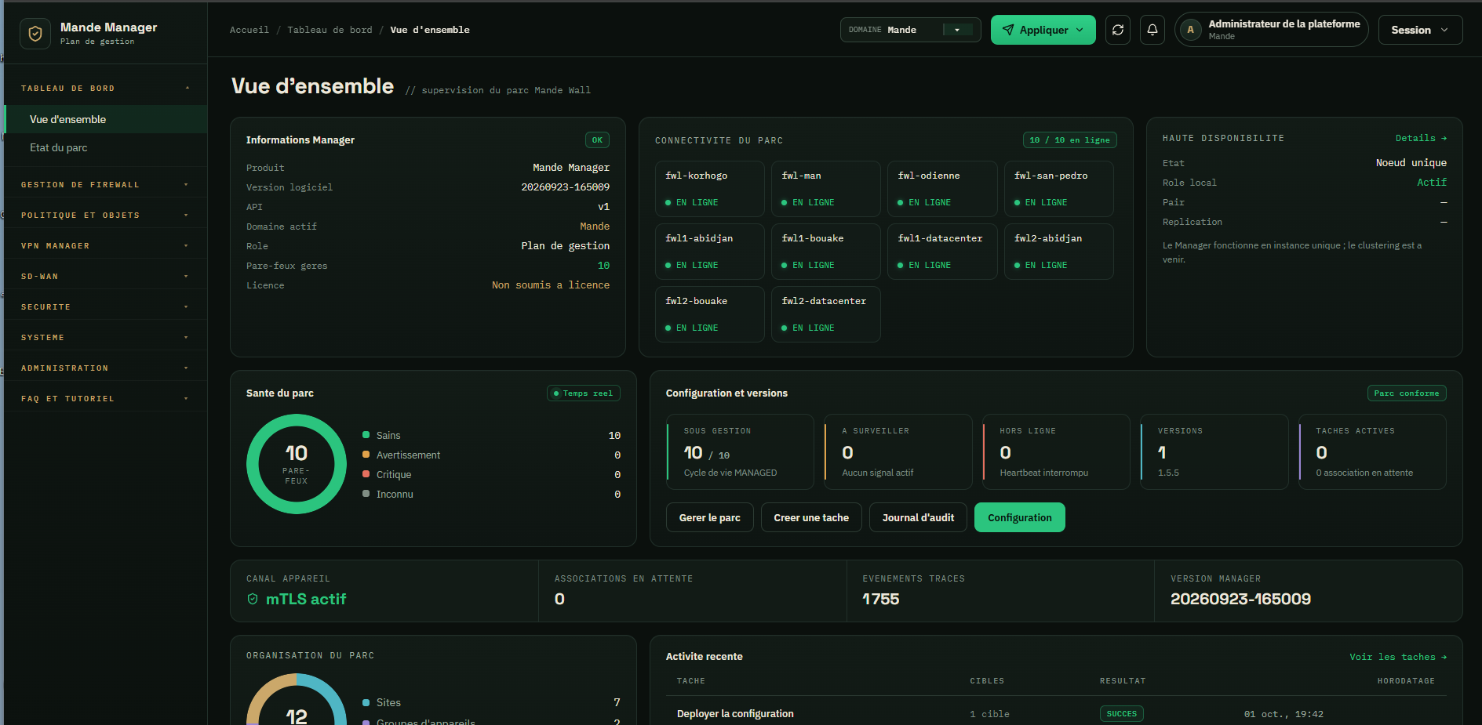Expand the Administration menu
Screen dimensions: 1482x725
pos(104,368)
